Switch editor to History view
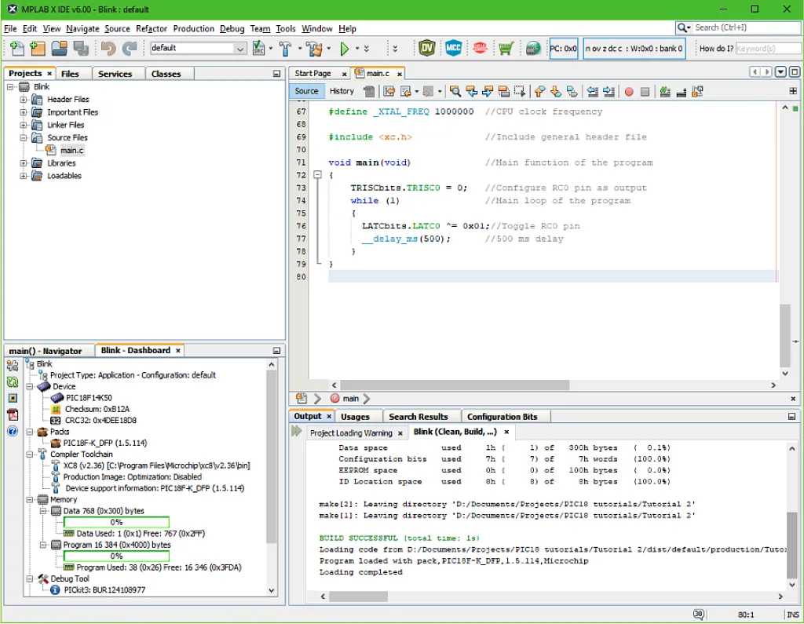The width and height of the screenshot is (804, 624). [x=342, y=91]
